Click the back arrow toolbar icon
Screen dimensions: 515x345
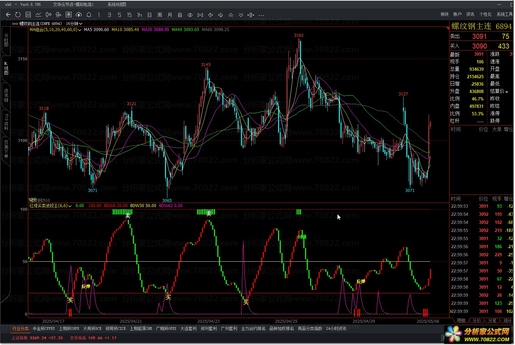[x=8, y=15]
